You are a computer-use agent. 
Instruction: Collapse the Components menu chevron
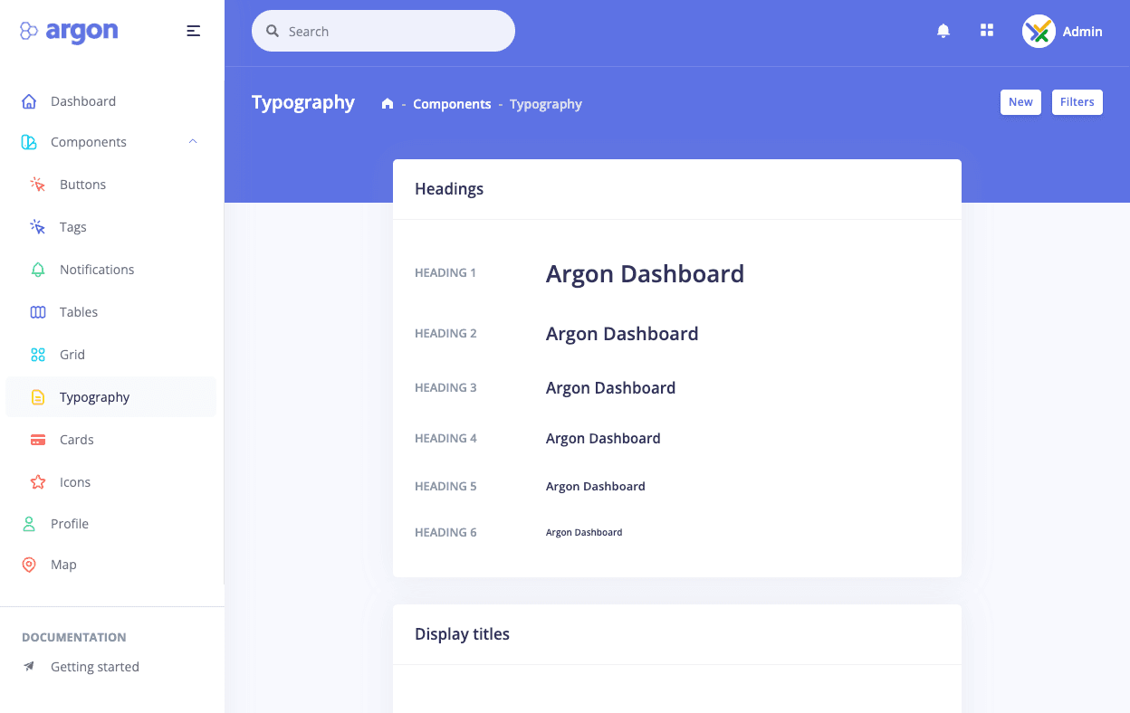[192, 141]
